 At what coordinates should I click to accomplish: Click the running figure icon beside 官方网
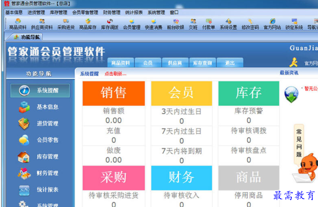click(x=293, y=62)
